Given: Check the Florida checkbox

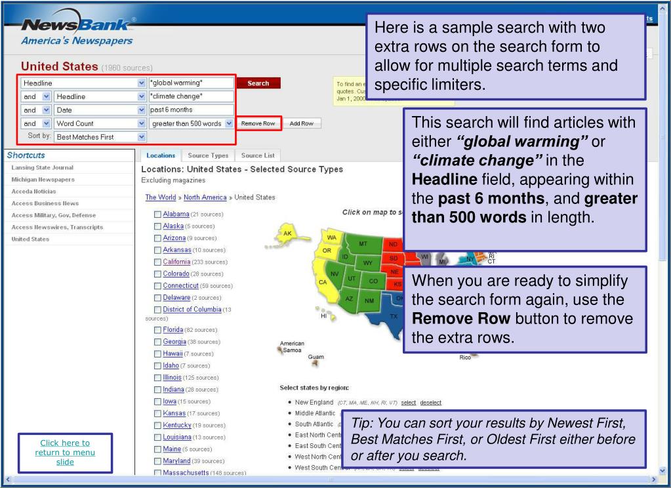Looking at the screenshot, I should click(x=157, y=330).
